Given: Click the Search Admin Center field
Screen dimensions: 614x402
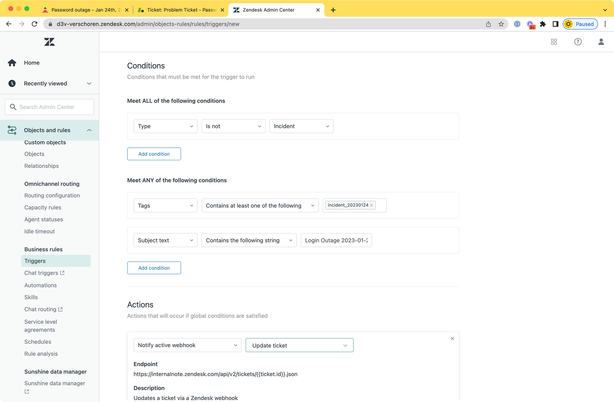Looking at the screenshot, I should [x=49, y=107].
